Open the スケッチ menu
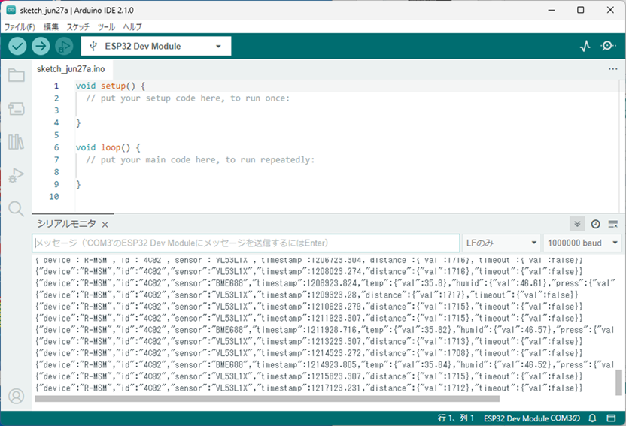The image size is (626, 426). point(77,26)
